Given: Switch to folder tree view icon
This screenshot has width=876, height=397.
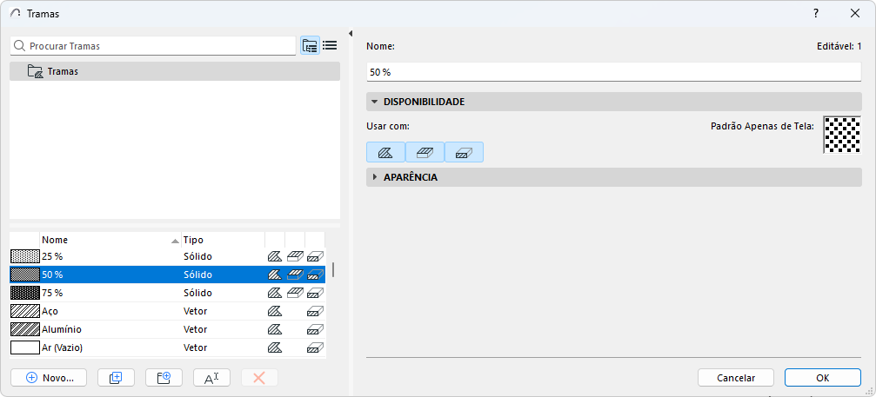Looking at the screenshot, I should [x=310, y=46].
